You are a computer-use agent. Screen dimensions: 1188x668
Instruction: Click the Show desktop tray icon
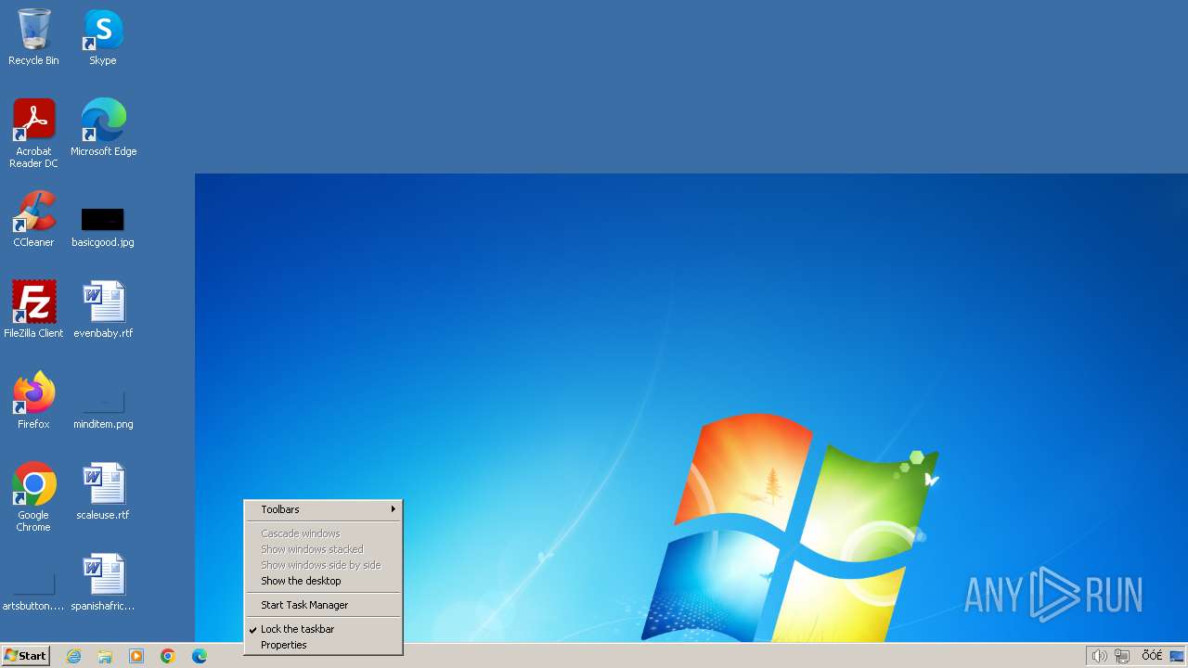point(1177,656)
